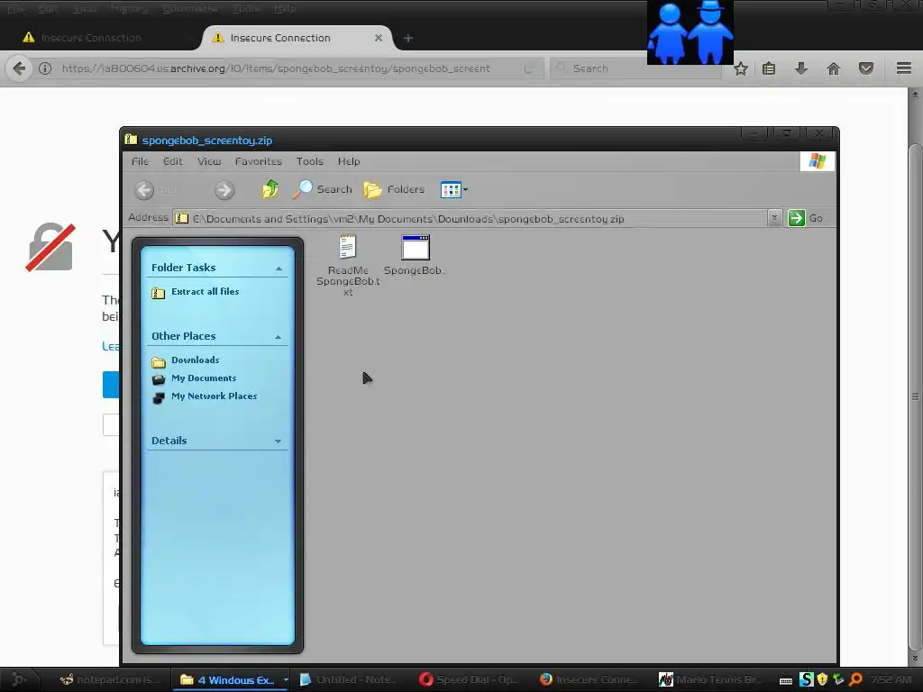Click the keyboard tray icon

pos(786,680)
